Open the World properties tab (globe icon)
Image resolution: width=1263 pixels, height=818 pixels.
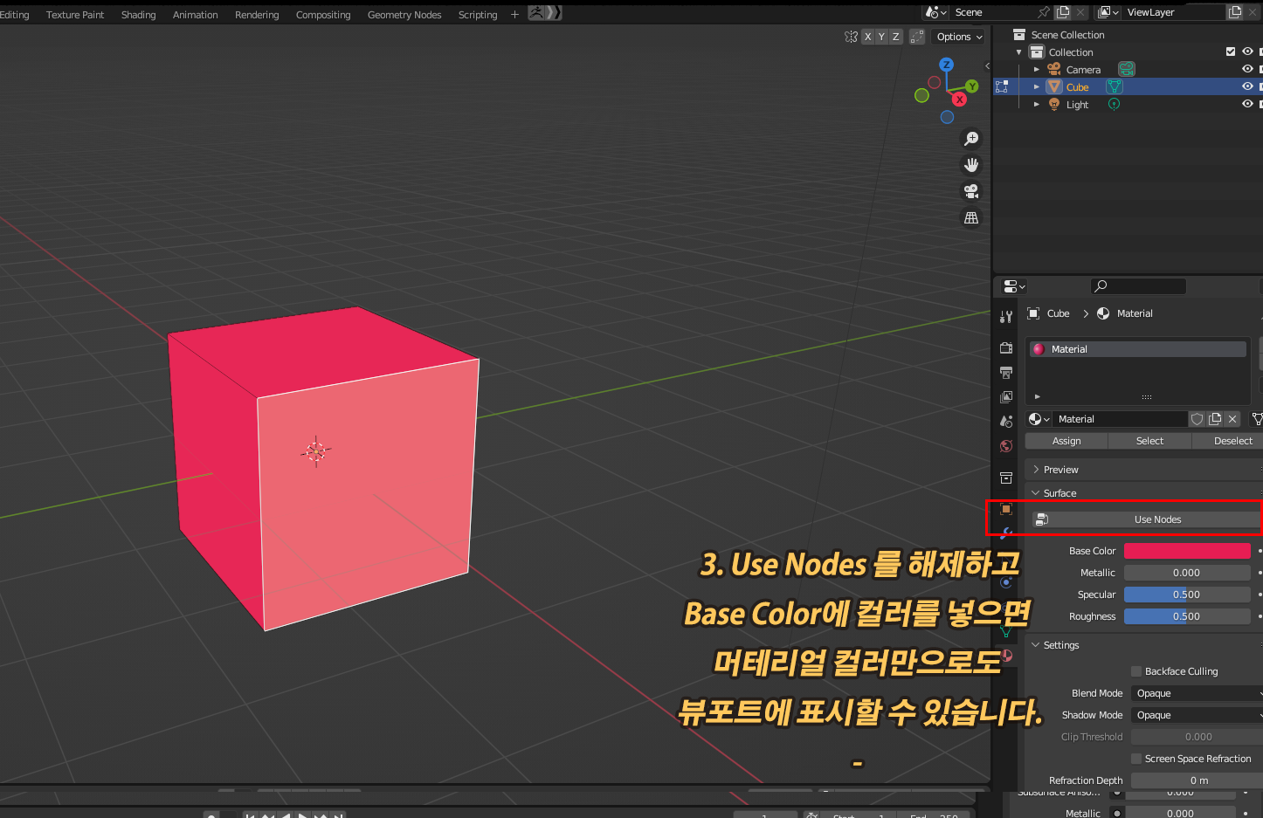tap(1006, 446)
